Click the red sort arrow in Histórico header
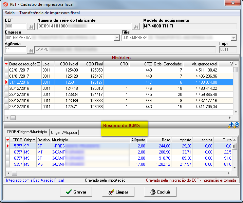243x203 pixels. click(6, 64)
